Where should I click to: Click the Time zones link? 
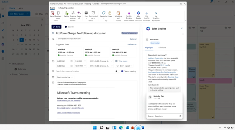(x=122, y=61)
